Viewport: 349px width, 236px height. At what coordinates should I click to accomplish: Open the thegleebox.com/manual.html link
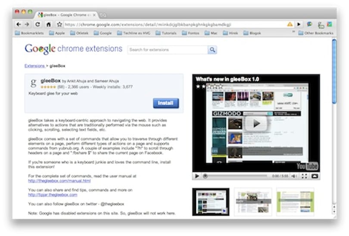coord(59,181)
